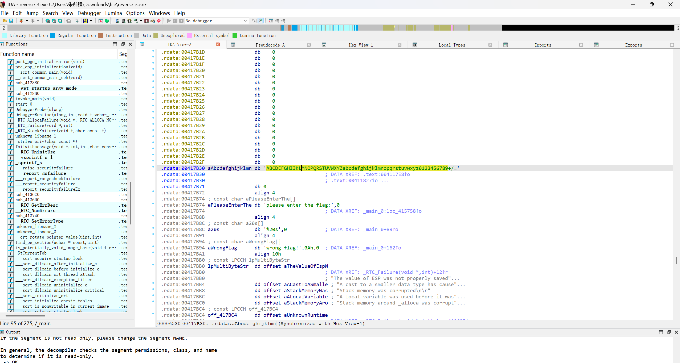Click the green circle run icon
This screenshot has height=363, width=680.
107,21
